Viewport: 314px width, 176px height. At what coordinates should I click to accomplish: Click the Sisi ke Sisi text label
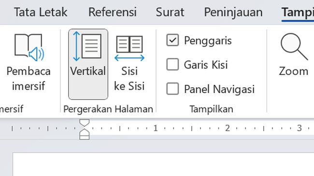(129, 79)
